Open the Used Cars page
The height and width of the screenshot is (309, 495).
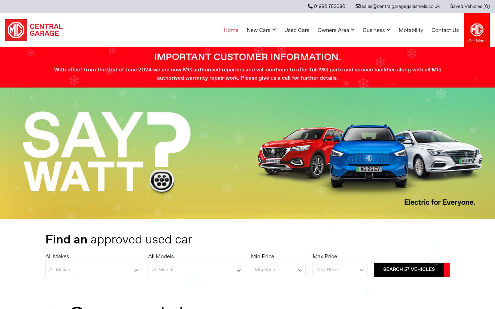point(297,30)
